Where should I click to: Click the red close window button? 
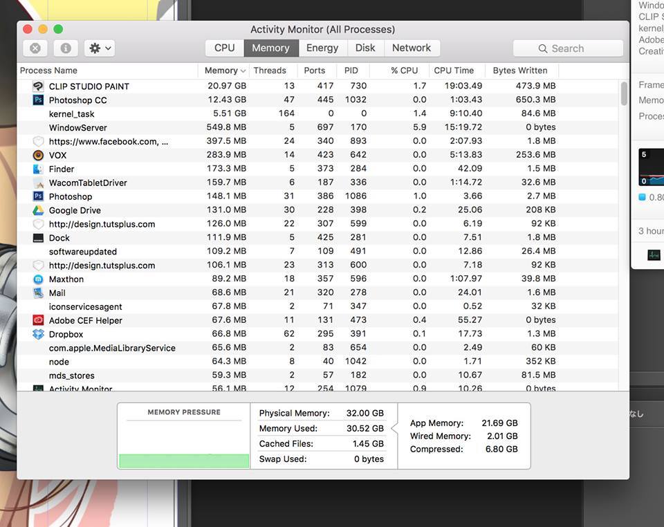pyautogui.click(x=28, y=29)
